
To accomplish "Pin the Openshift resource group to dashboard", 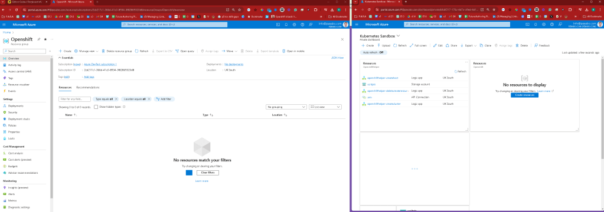I will tap(38, 39).
